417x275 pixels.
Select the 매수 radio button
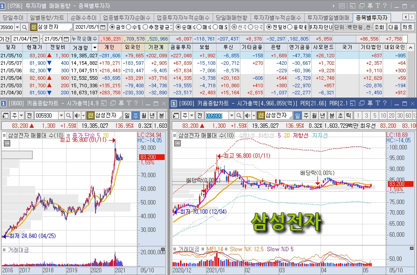[199, 27]
